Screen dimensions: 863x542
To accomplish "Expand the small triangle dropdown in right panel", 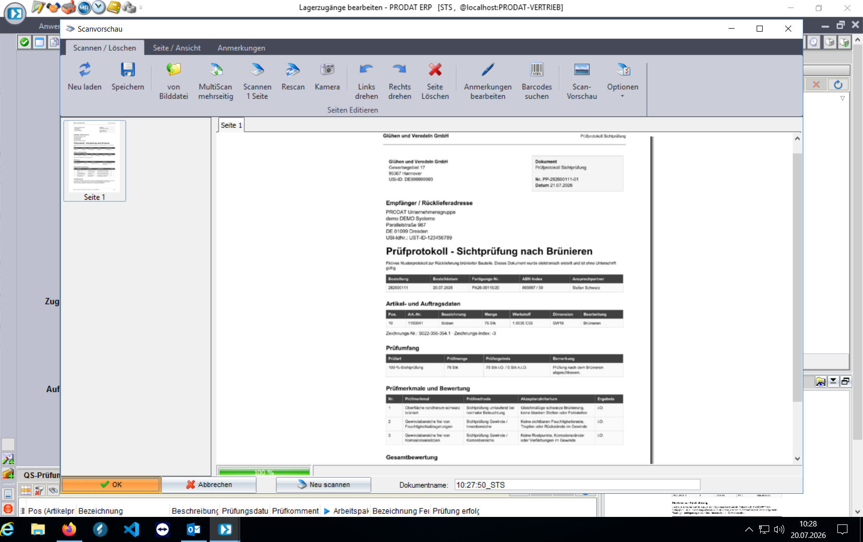I will (x=842, y=98).
